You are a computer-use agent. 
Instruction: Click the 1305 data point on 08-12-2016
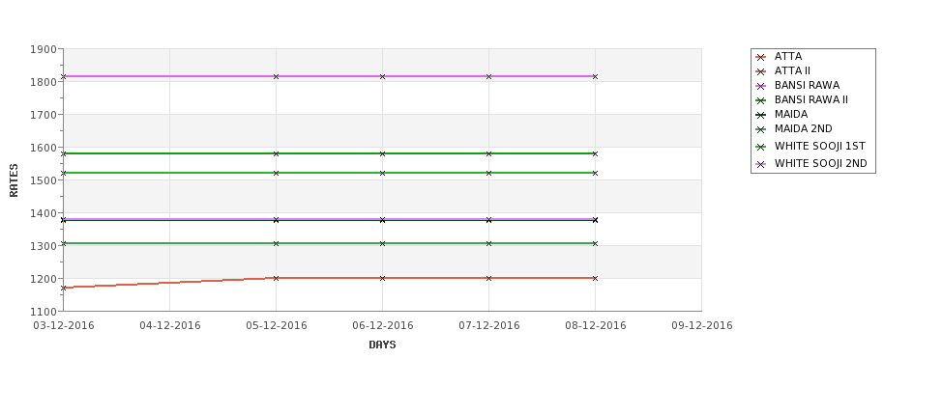pos(596,243)
